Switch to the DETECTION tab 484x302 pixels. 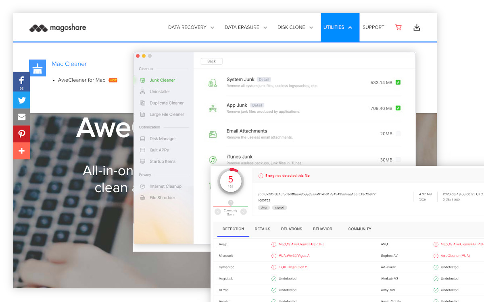click(x=233, y=229)
